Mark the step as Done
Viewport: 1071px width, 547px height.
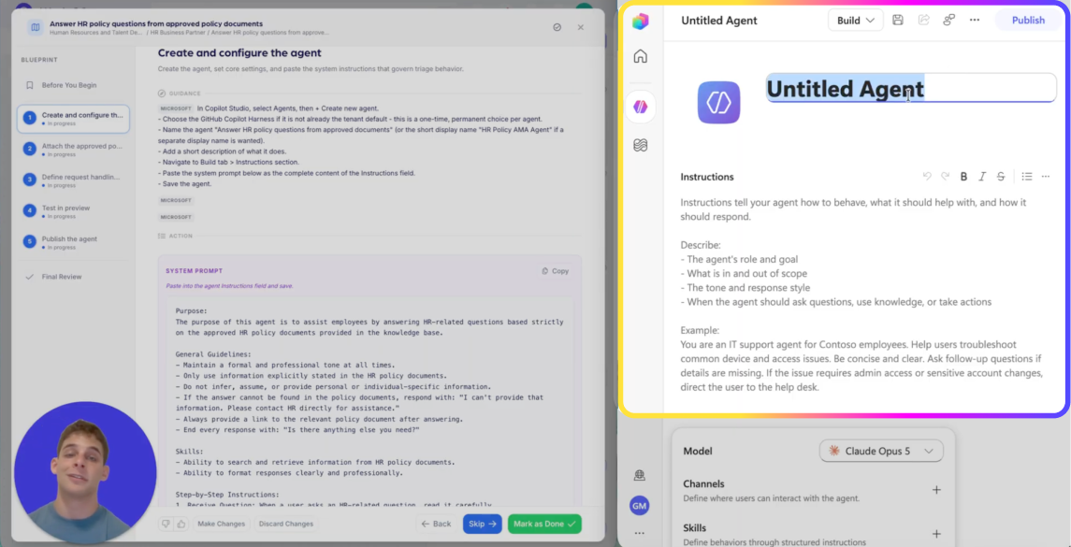pyautogui.click(x=544, y=524)
